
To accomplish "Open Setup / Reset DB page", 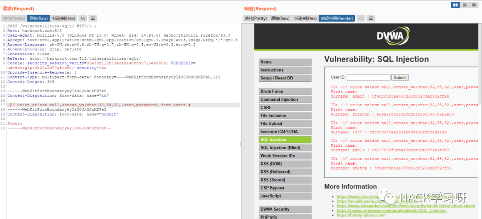I will [x=285, y=78].
